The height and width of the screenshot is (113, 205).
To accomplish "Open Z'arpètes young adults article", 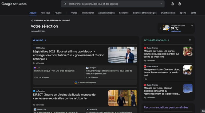I will tap(161, 54).
